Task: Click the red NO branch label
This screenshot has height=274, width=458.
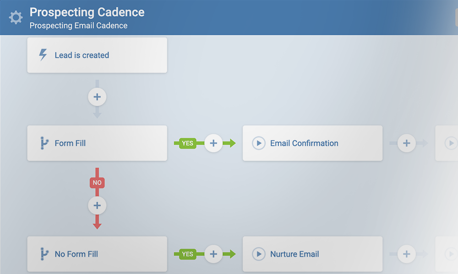Action: tap(97, 183)
